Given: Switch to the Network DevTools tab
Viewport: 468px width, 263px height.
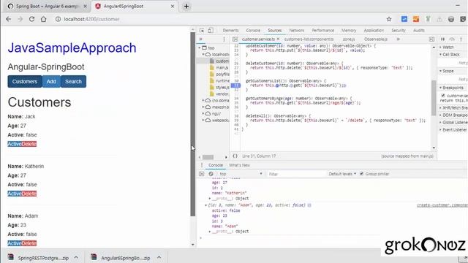Looking at the screenshot, I should [x=297, y=31].
